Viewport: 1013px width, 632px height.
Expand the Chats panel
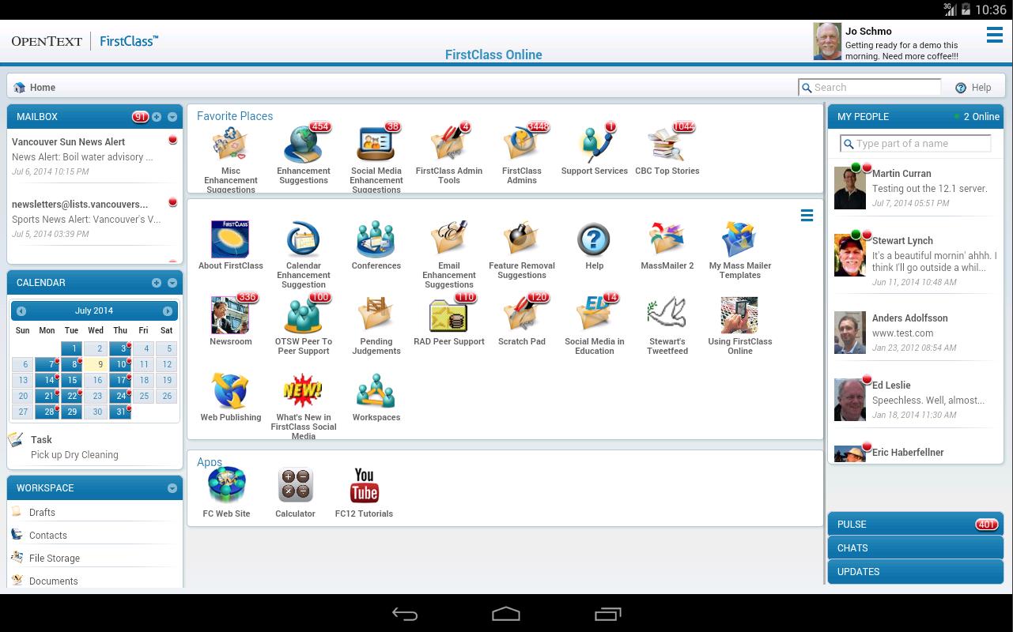(916, 547)
